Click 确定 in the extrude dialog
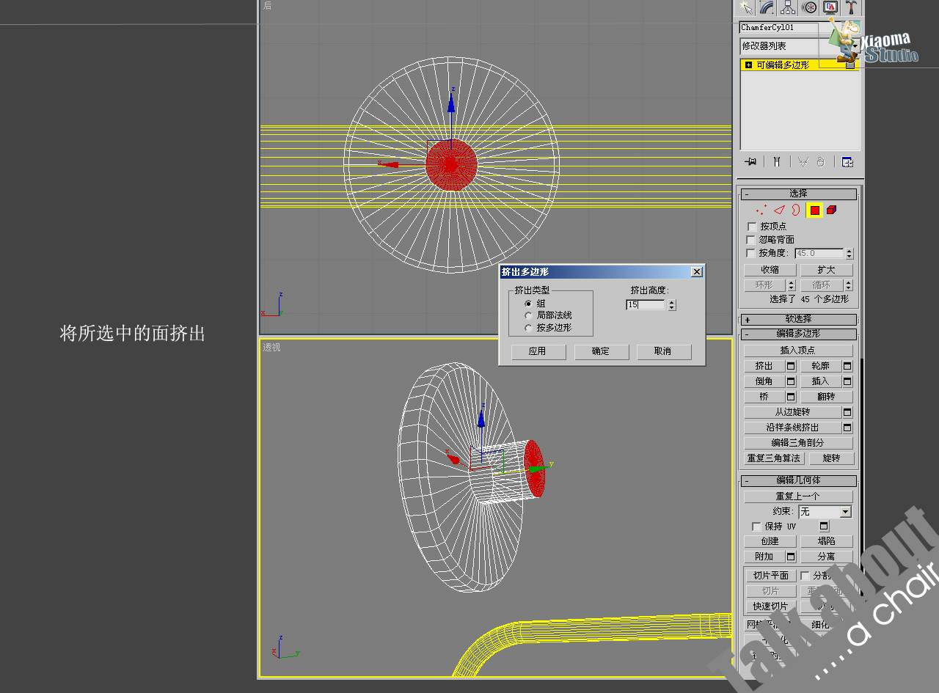 601,351
